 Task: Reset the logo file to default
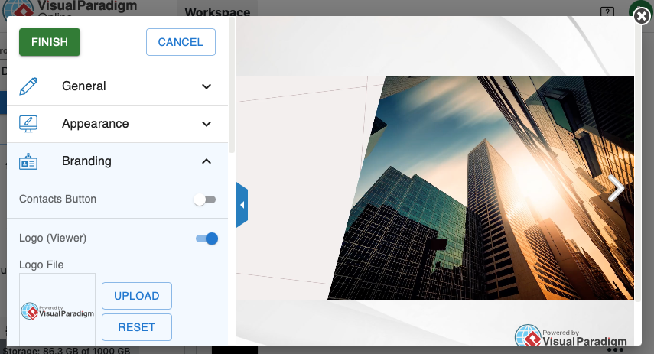pyautogui.click(x=137, y=327)
